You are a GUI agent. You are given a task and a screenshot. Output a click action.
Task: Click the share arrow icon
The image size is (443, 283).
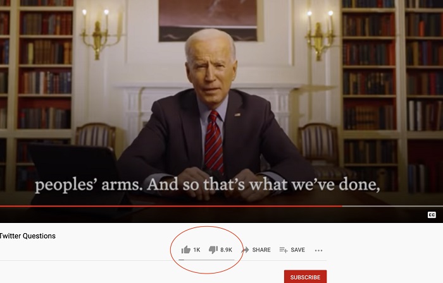pyautogui.click(x=246, y=250)
